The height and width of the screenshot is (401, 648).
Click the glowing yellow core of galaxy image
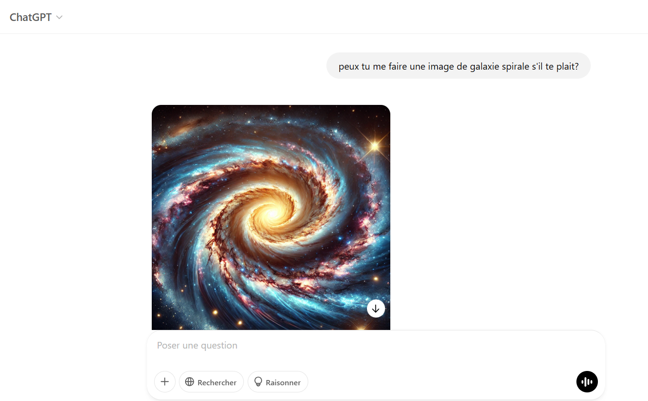[274, 213]
